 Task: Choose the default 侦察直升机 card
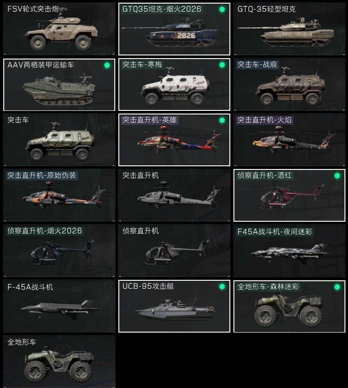(174, 251)
